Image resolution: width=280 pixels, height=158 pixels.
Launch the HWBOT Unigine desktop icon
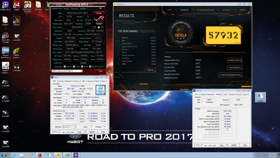5,68
